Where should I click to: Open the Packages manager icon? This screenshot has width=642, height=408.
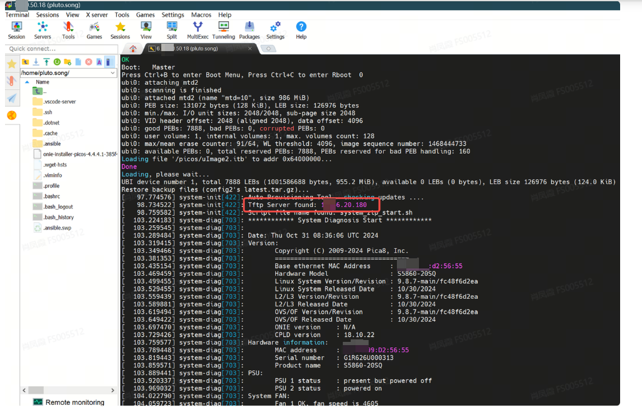249,30
